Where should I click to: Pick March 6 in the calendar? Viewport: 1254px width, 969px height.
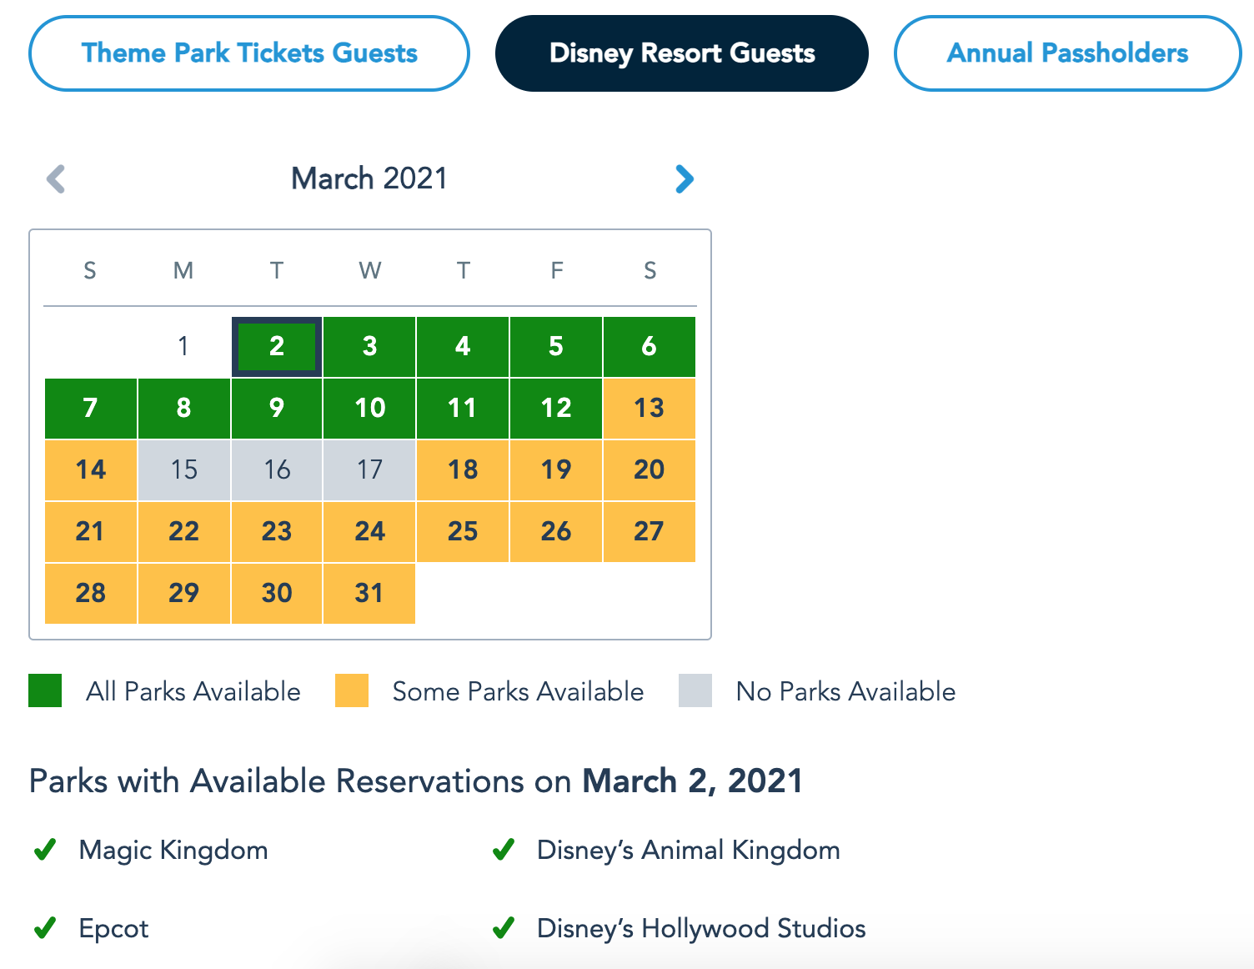tap(649, 346)
